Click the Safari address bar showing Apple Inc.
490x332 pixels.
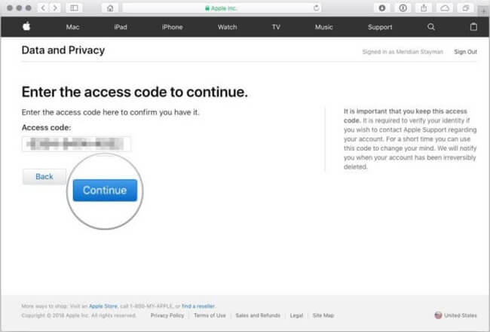click(x=222, y=8)
